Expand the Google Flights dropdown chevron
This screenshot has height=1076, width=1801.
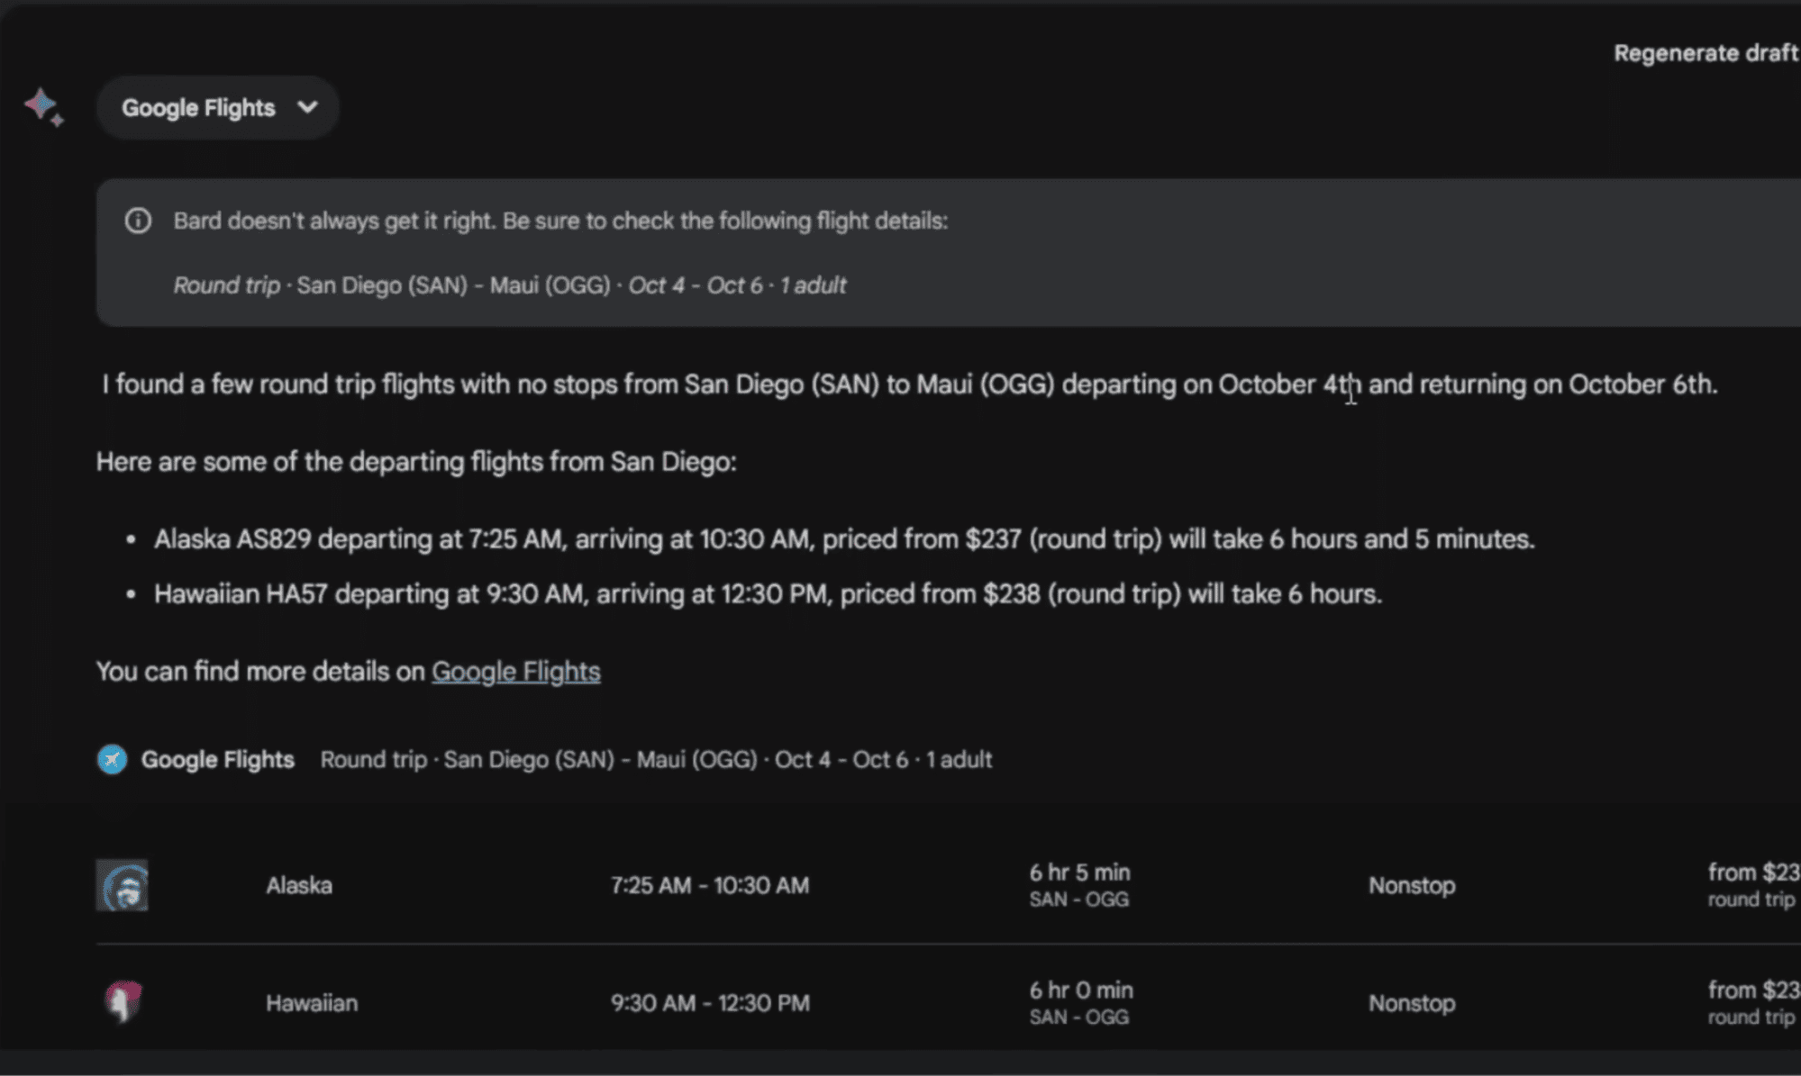tap(307, 107)
